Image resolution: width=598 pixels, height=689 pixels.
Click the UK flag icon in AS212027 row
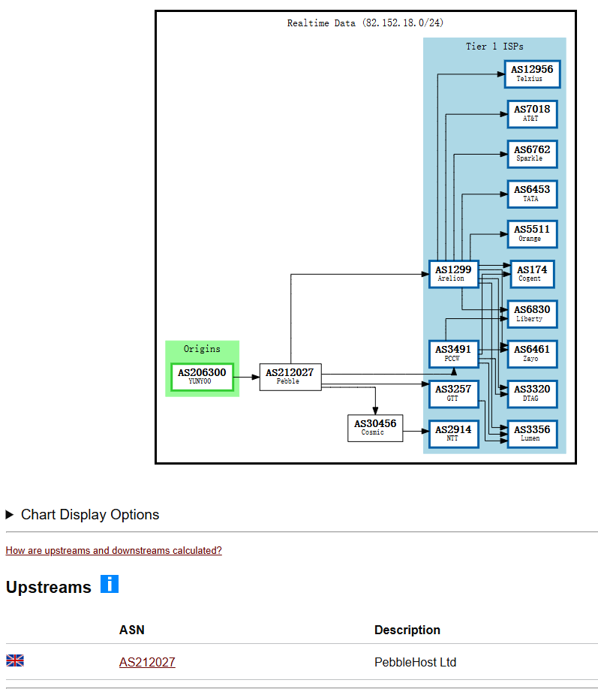pyautogui.click(x=15, y=660)
